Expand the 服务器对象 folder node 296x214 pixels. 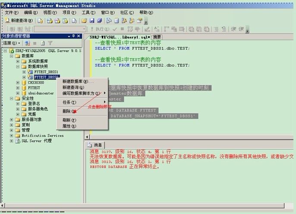point(11,120)
